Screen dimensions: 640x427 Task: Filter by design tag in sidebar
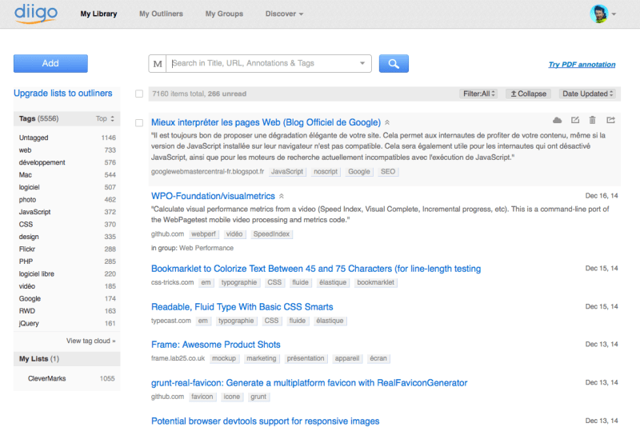point(29,237)
